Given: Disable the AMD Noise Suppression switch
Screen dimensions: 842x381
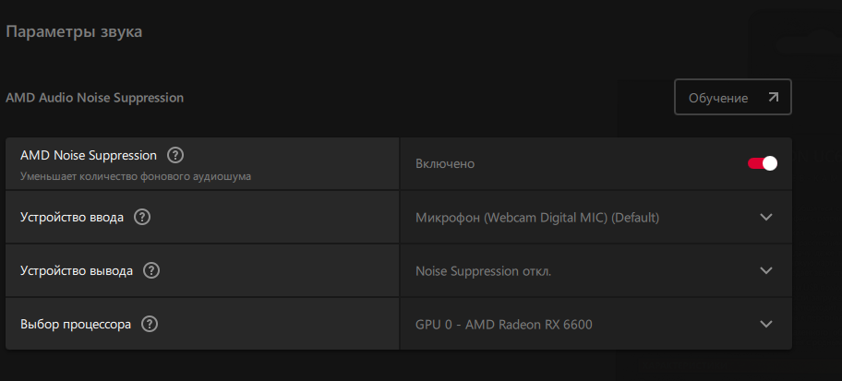Looking at the screenshot, I should (763, 163).
